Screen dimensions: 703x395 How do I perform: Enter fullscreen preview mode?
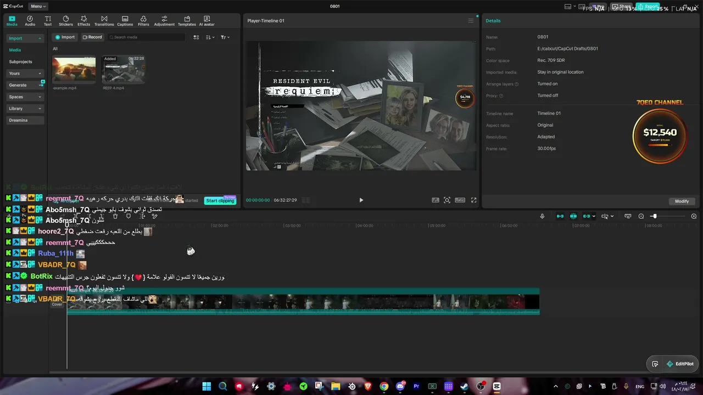click(x=473, y=200)
